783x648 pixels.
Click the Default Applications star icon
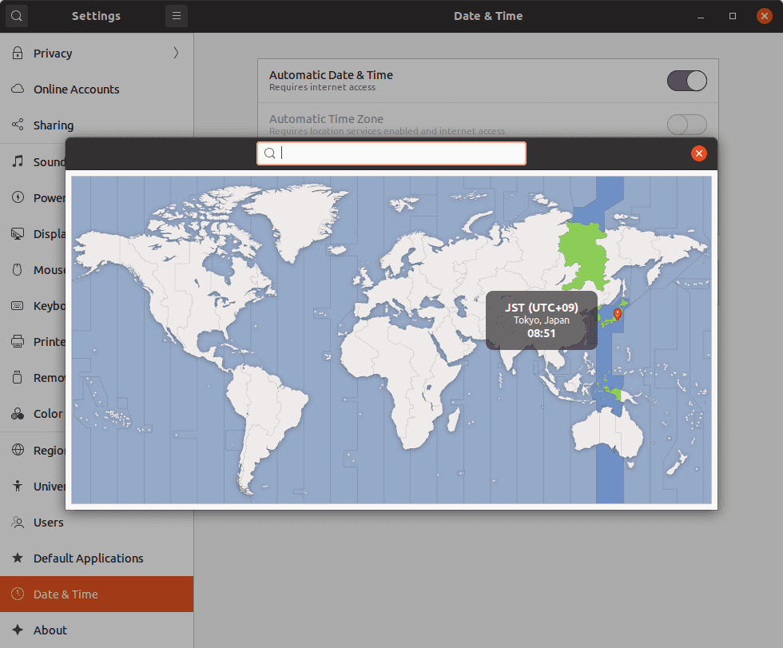[17, 559]
